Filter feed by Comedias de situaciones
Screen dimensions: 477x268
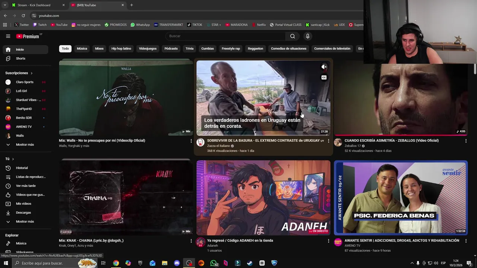click(x=288, y=49)
